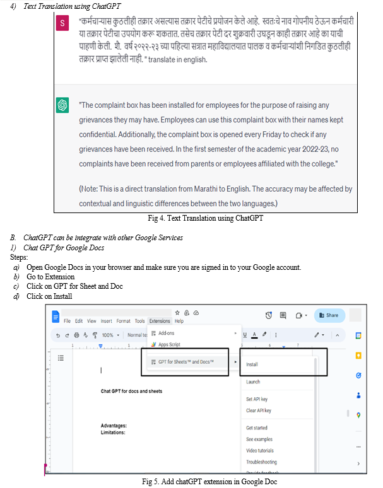Image resolution: width=383 pixels, height=488 pixels.
Task: Open camera dropdown arrow beside meeting icon
Action: tap(306, 316)
